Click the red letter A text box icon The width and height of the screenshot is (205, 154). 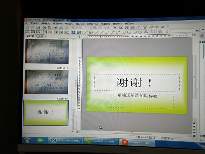[121, 28]
